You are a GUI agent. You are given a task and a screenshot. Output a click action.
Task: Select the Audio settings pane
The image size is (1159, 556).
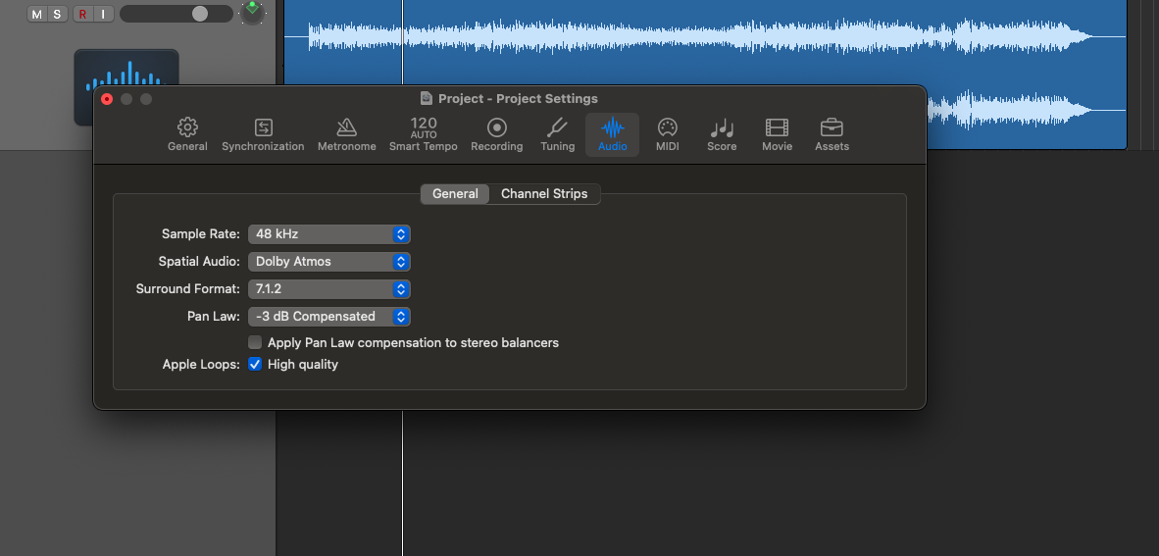coord(613,134)
